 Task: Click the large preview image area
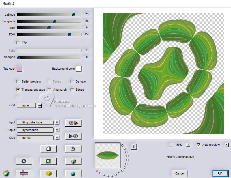click(x=163, y=73)
